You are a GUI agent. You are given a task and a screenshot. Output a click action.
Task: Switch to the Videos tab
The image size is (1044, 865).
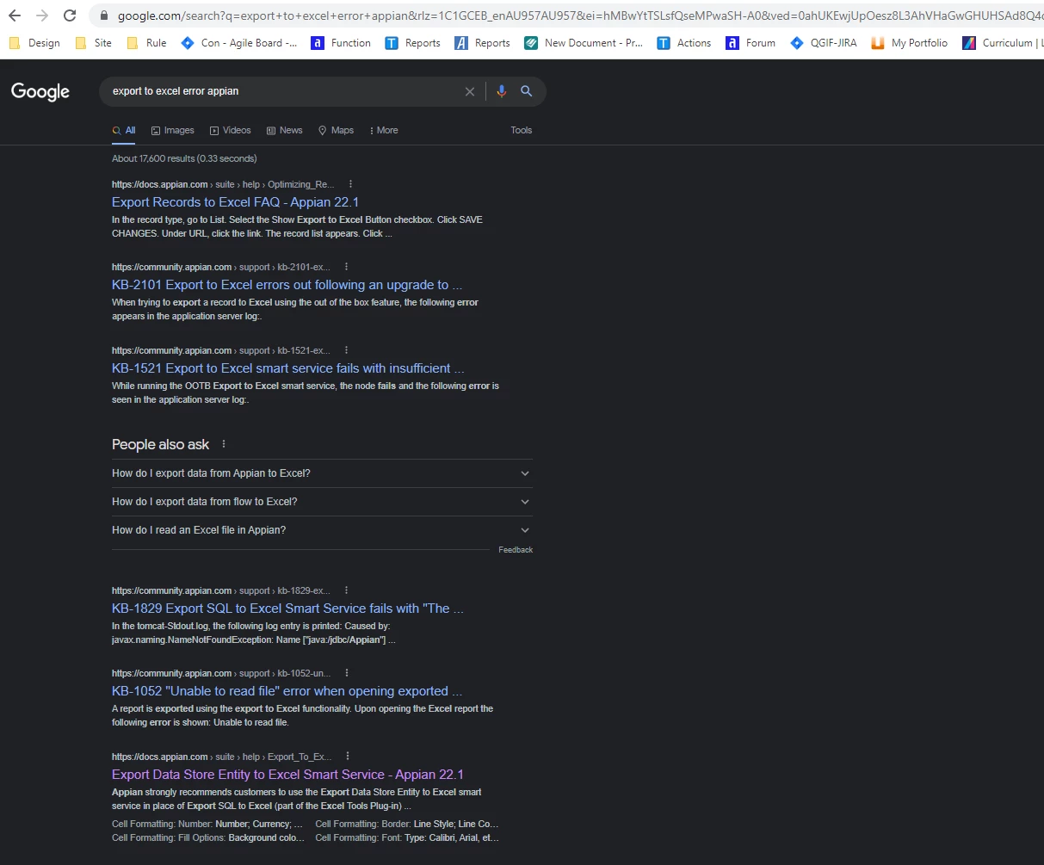231,130
